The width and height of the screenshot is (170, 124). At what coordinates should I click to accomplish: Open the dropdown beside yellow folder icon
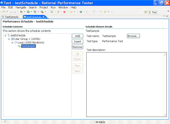click(x=74, y=12)
